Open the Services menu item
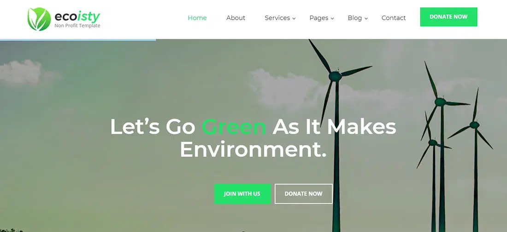The width and height of the screenshot is (507, 232). (x=277, y=18)
